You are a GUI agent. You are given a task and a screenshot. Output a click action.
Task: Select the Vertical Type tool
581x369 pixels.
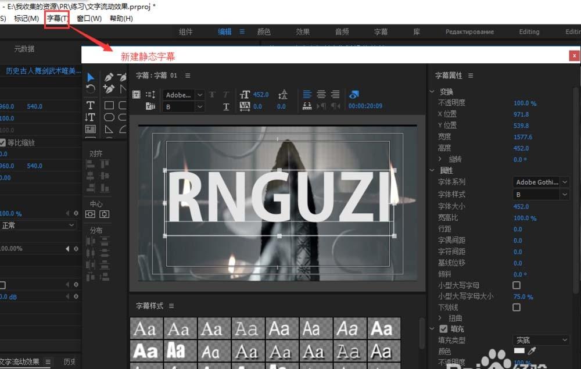[x=91, y=117]
